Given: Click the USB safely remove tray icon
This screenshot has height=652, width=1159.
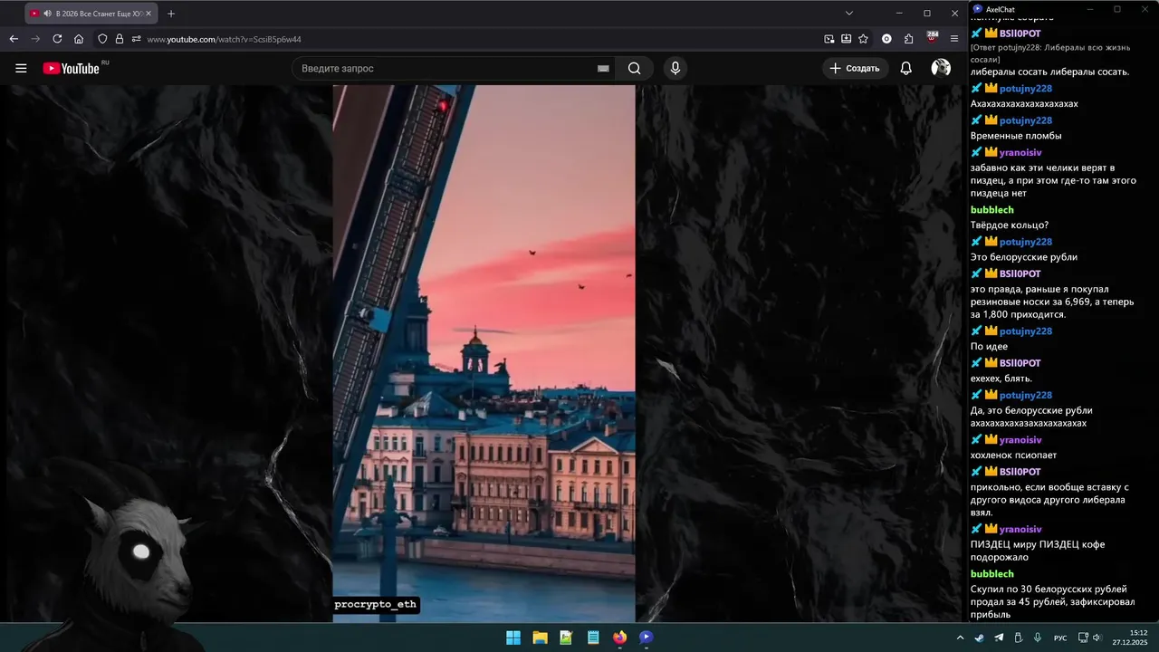Looking at the screenshot, I should click(x=1018, y=638).
